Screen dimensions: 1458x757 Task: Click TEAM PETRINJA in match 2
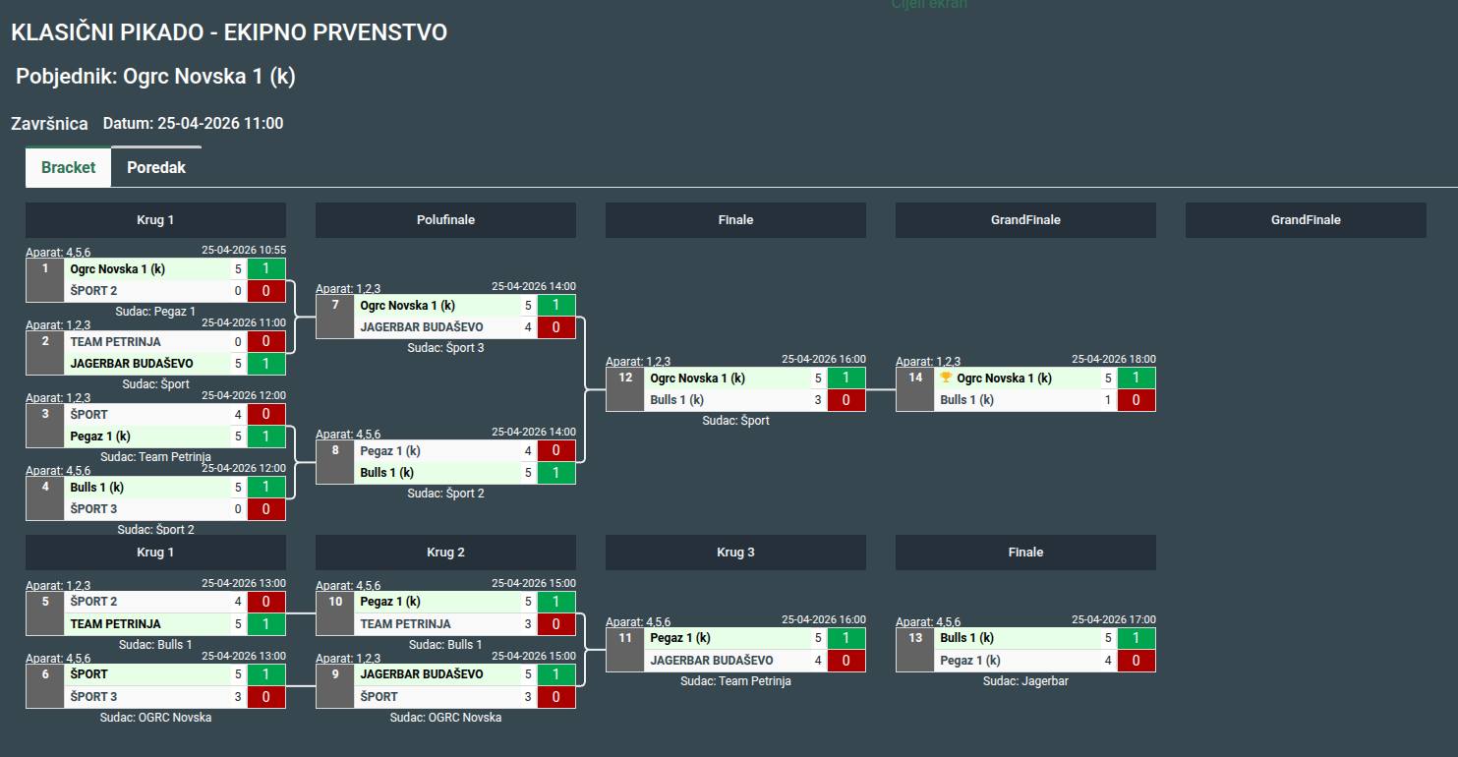click(115, 342)
